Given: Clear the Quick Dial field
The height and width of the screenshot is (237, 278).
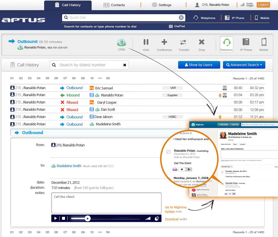Looking at the screenshot, I should tap(181, 18).
